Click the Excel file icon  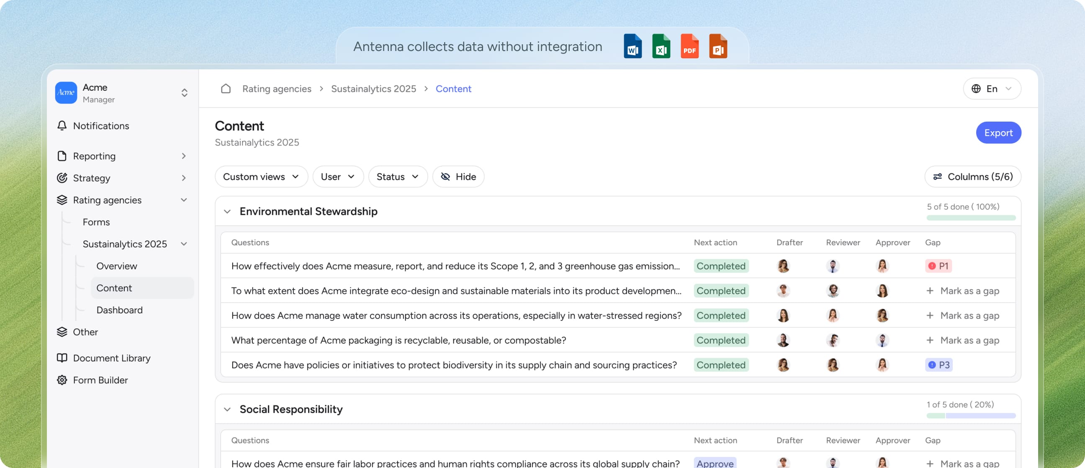click(x=661, y=46)
